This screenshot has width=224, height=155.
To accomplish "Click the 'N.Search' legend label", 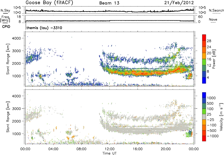I will (216, 10).
